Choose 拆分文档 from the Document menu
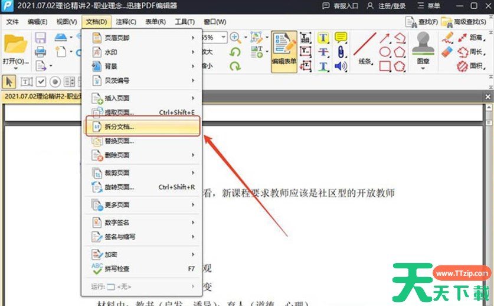 click(x=142, y=127)
